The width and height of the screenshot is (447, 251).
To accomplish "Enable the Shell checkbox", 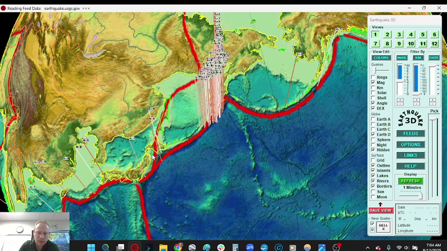I will [373, 98].
